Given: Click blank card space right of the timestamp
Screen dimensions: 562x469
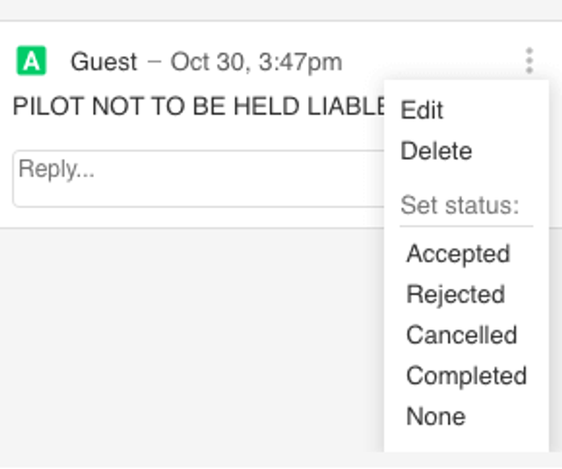Looking at the screenshot, I should tap(421, 61).
